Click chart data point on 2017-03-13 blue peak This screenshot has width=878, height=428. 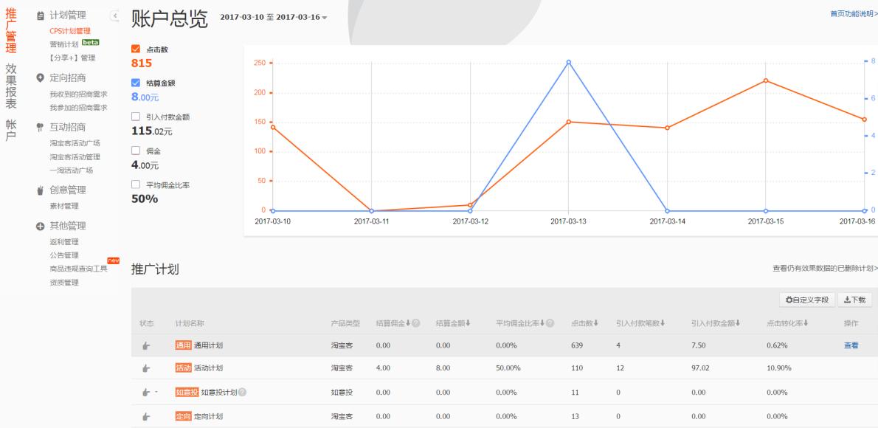coord(568,63)
